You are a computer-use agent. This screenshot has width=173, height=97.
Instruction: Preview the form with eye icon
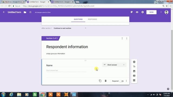137,12
